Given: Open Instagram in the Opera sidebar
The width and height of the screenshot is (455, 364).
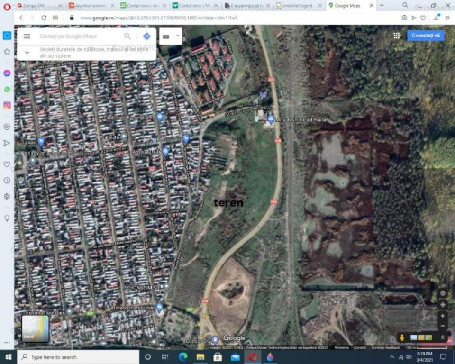Looking at the screenshot, I should 7,105.
